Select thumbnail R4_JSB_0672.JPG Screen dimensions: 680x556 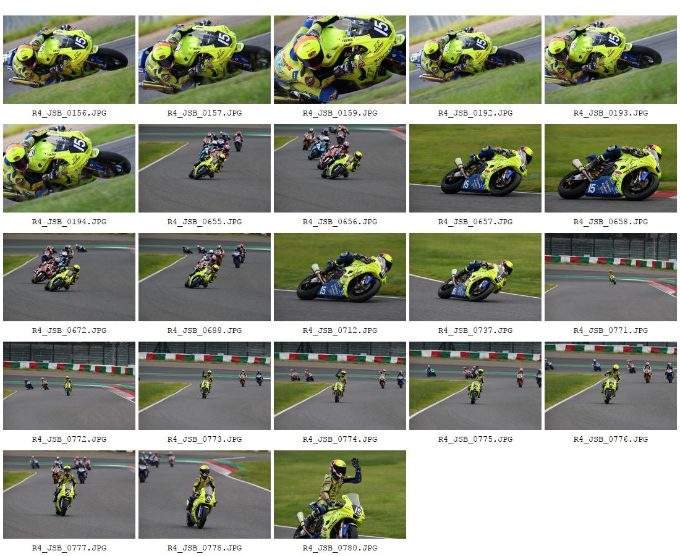pyautogui.click(x=69, y=277)
